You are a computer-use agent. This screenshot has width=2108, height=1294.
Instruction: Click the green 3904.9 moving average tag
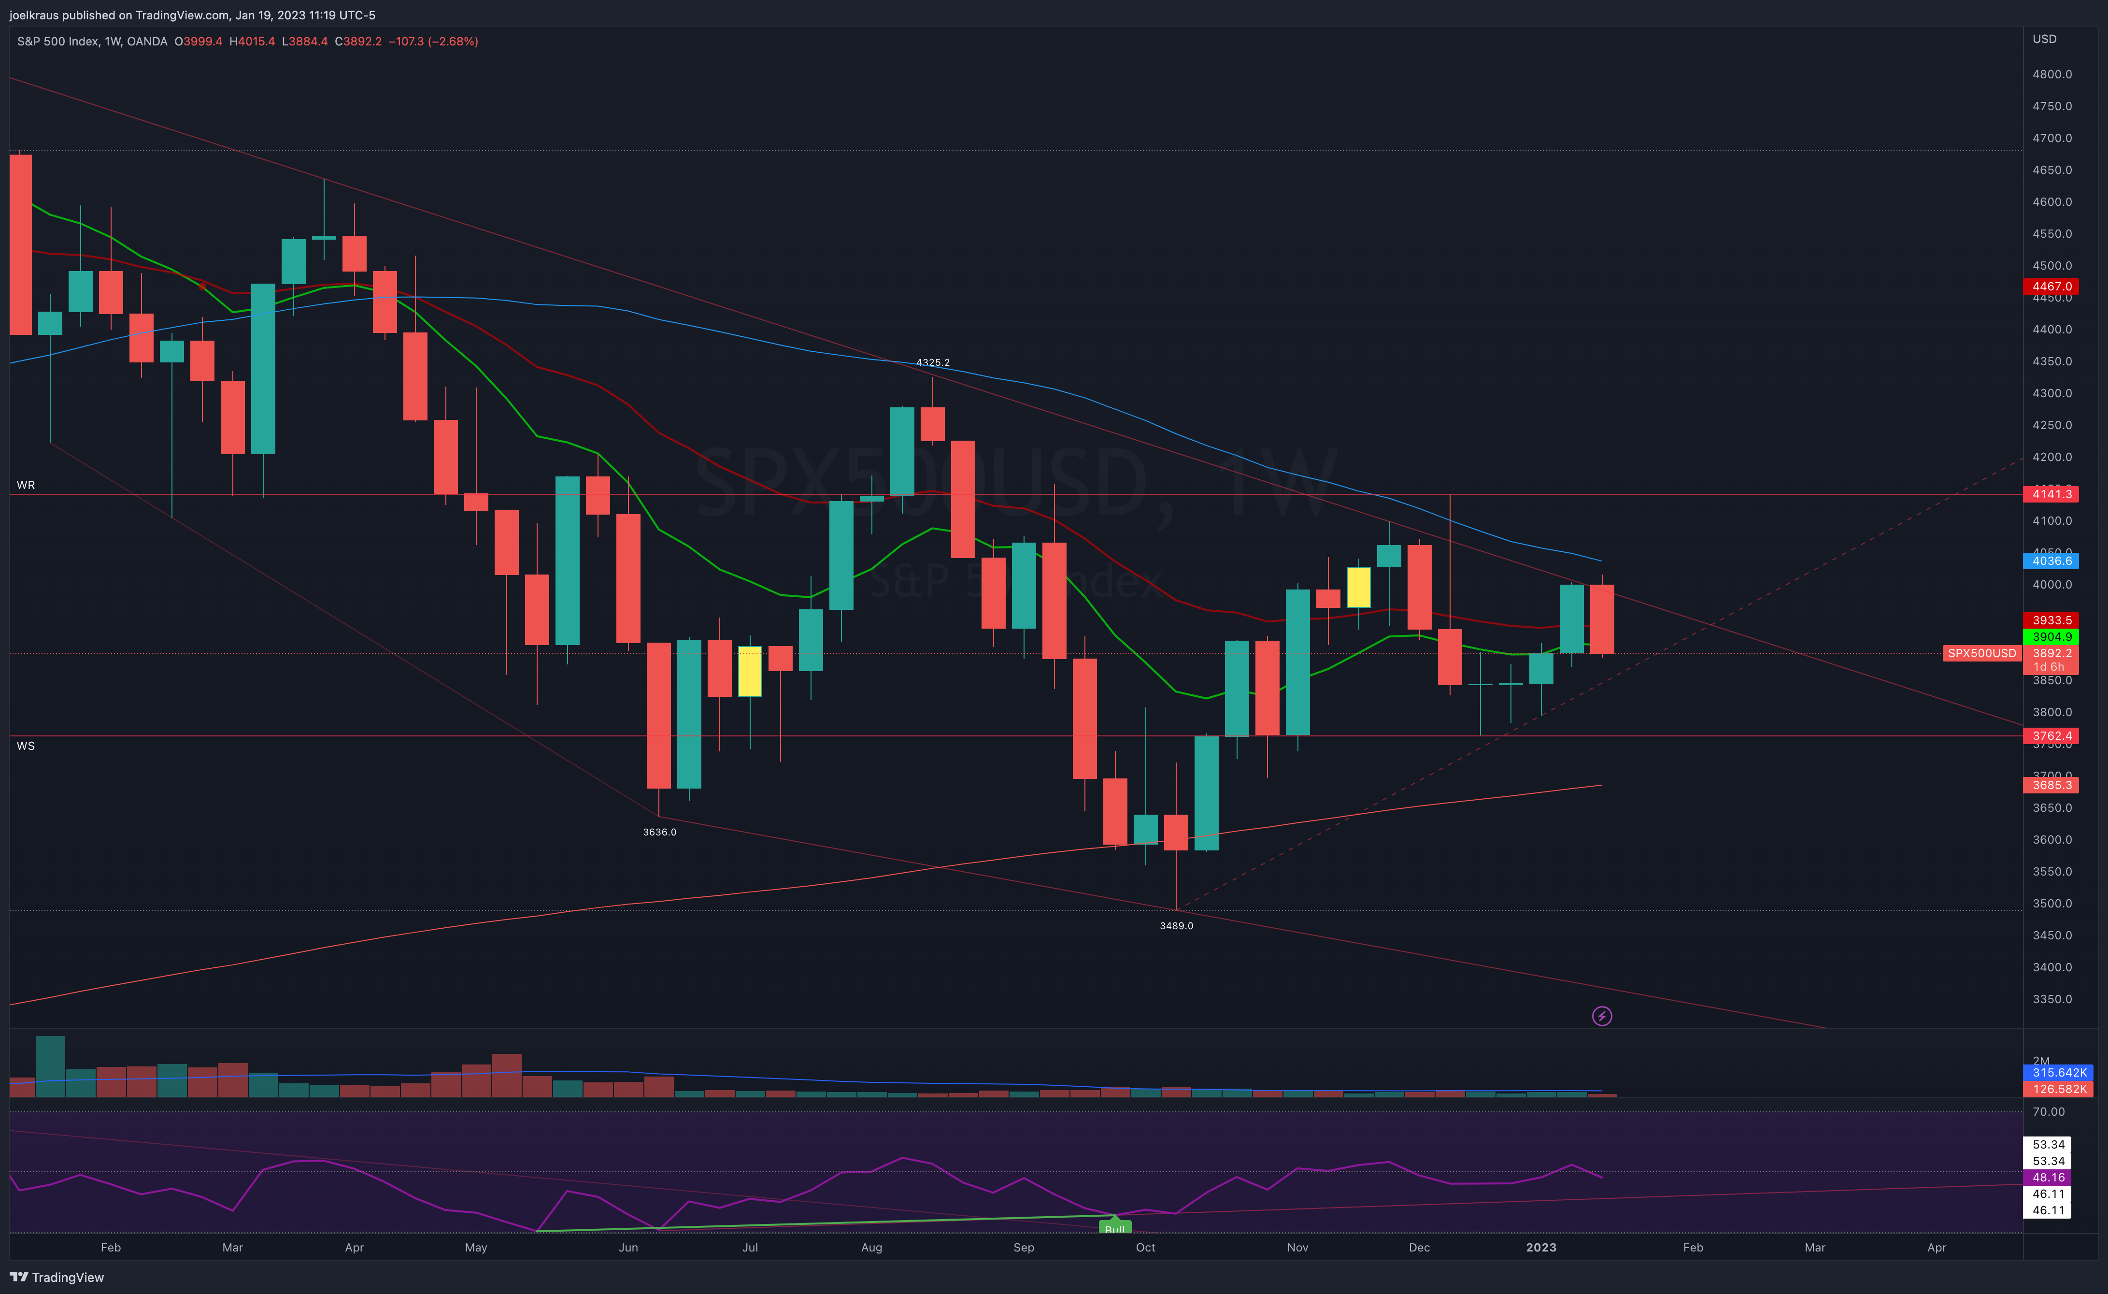point(2051,637)
